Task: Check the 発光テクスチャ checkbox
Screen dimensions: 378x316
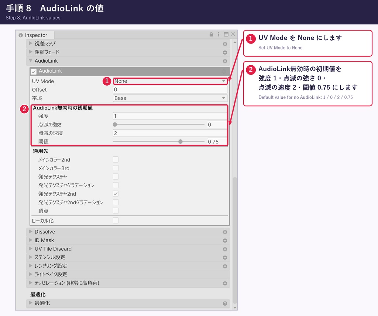Action: click(116, 177)
